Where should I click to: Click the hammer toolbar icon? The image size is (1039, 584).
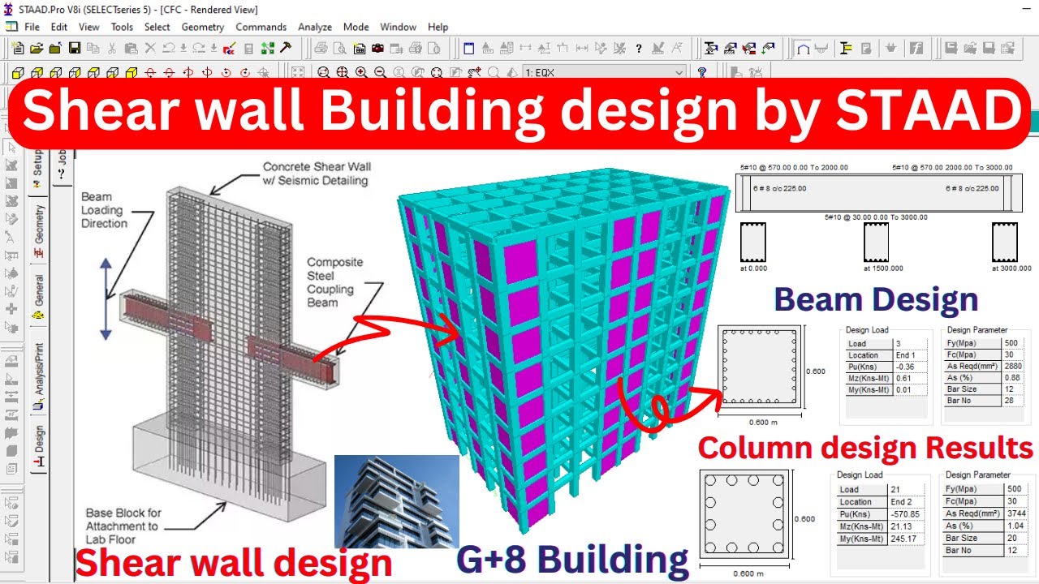pos(286,49)
